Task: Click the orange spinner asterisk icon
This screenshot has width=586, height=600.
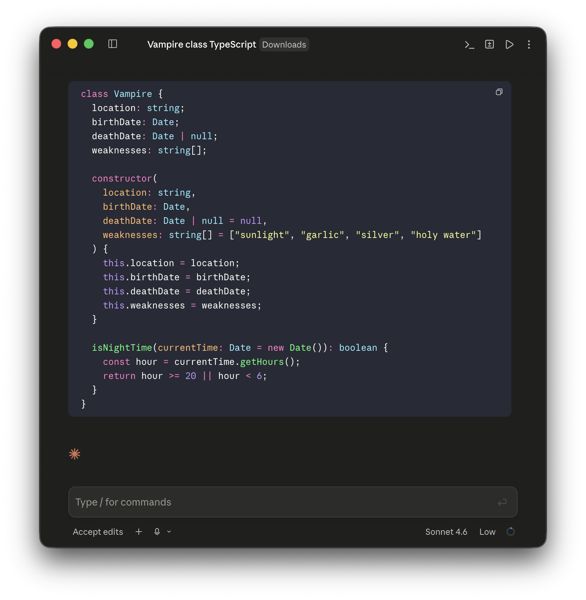Action: [x=75, y=454]
